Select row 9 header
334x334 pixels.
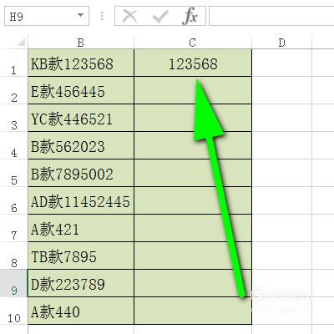13,283
